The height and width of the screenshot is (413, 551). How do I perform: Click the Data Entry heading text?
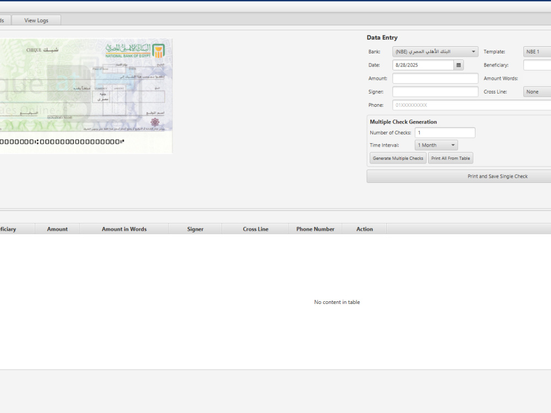click(382, 37)
